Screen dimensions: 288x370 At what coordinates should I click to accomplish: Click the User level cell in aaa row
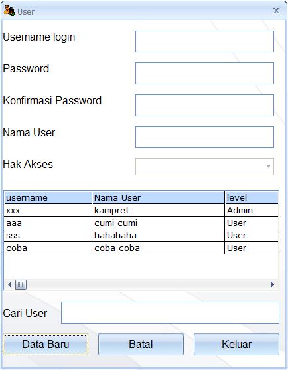[252, 223]
